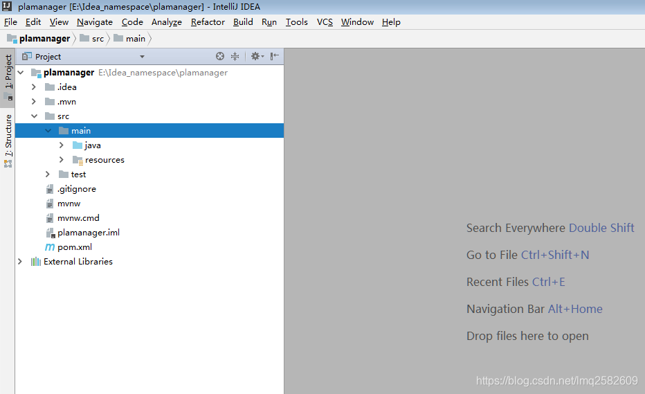Select the pom.xml file name
The height and width of the screenshot is (394, 645).
tap(75, 247)
